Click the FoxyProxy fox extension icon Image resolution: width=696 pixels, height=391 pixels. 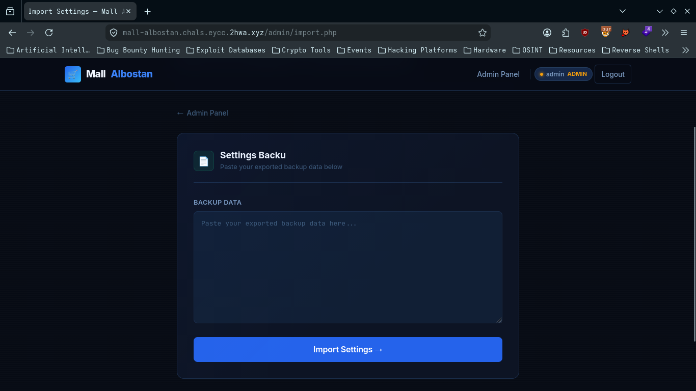tap(625, 33)
